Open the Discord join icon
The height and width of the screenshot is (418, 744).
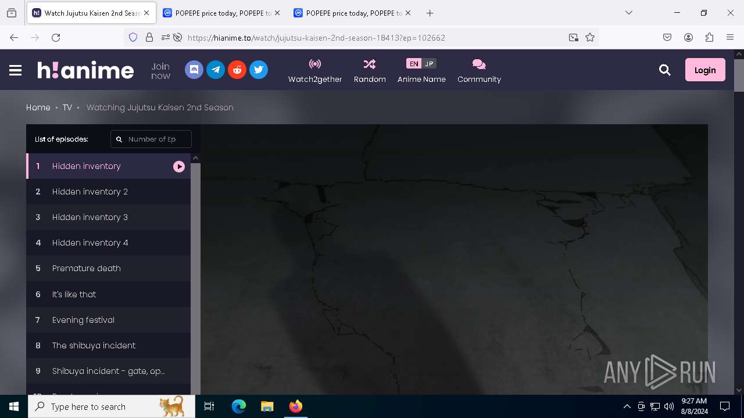tap(194, 70)
